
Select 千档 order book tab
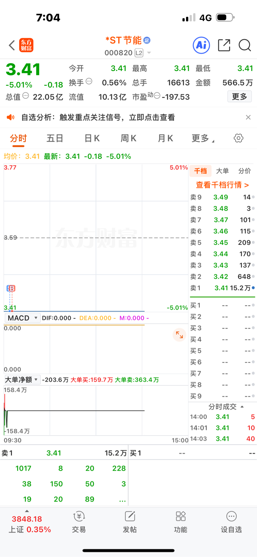tap(200, 171)
